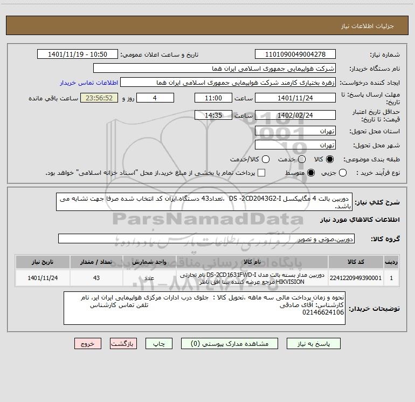
Task: Open the اطلاعات تماس خریدار link
Action: pyautogui.click(x=89, y=83)
